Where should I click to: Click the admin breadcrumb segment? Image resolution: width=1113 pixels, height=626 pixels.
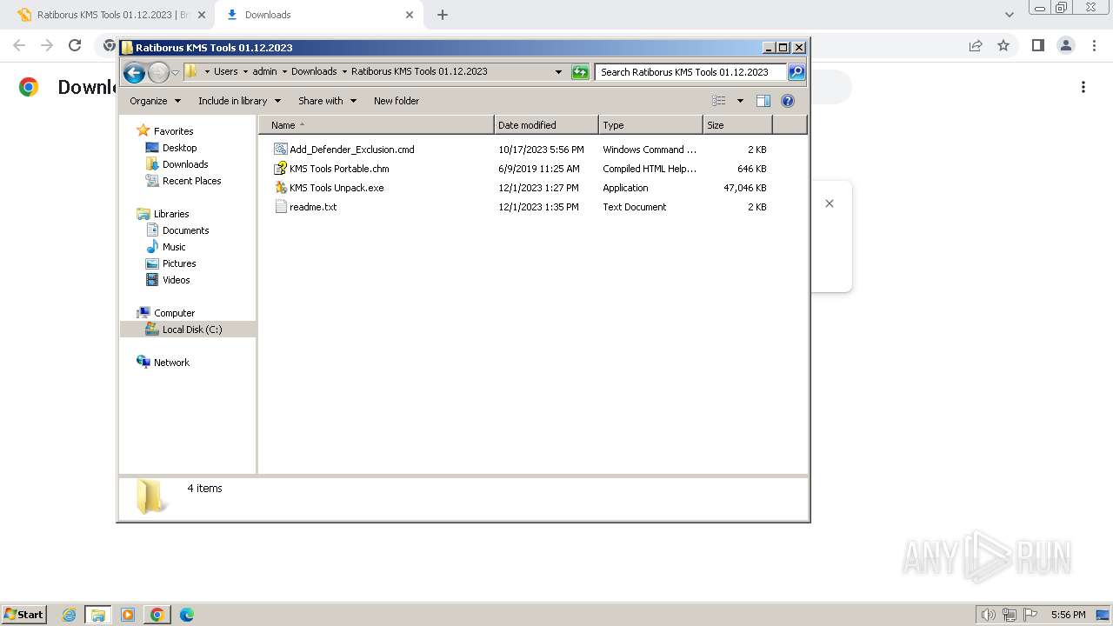coord(264,71)
